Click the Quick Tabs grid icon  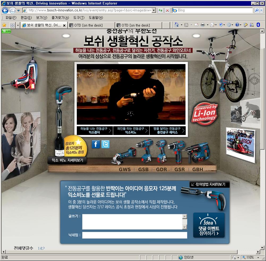pos(12,25)
